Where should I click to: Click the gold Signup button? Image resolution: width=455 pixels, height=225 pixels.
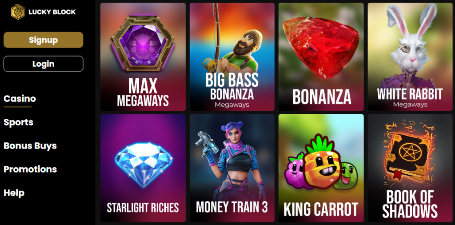(44, 40)
